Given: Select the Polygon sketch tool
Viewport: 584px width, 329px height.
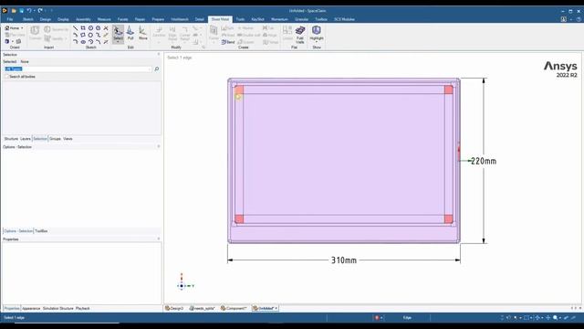Looking at the screenshot, I should pyautogui.click(x=90, y=35).
